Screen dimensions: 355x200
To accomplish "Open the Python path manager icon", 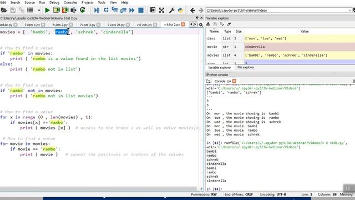I will point(180,10).
